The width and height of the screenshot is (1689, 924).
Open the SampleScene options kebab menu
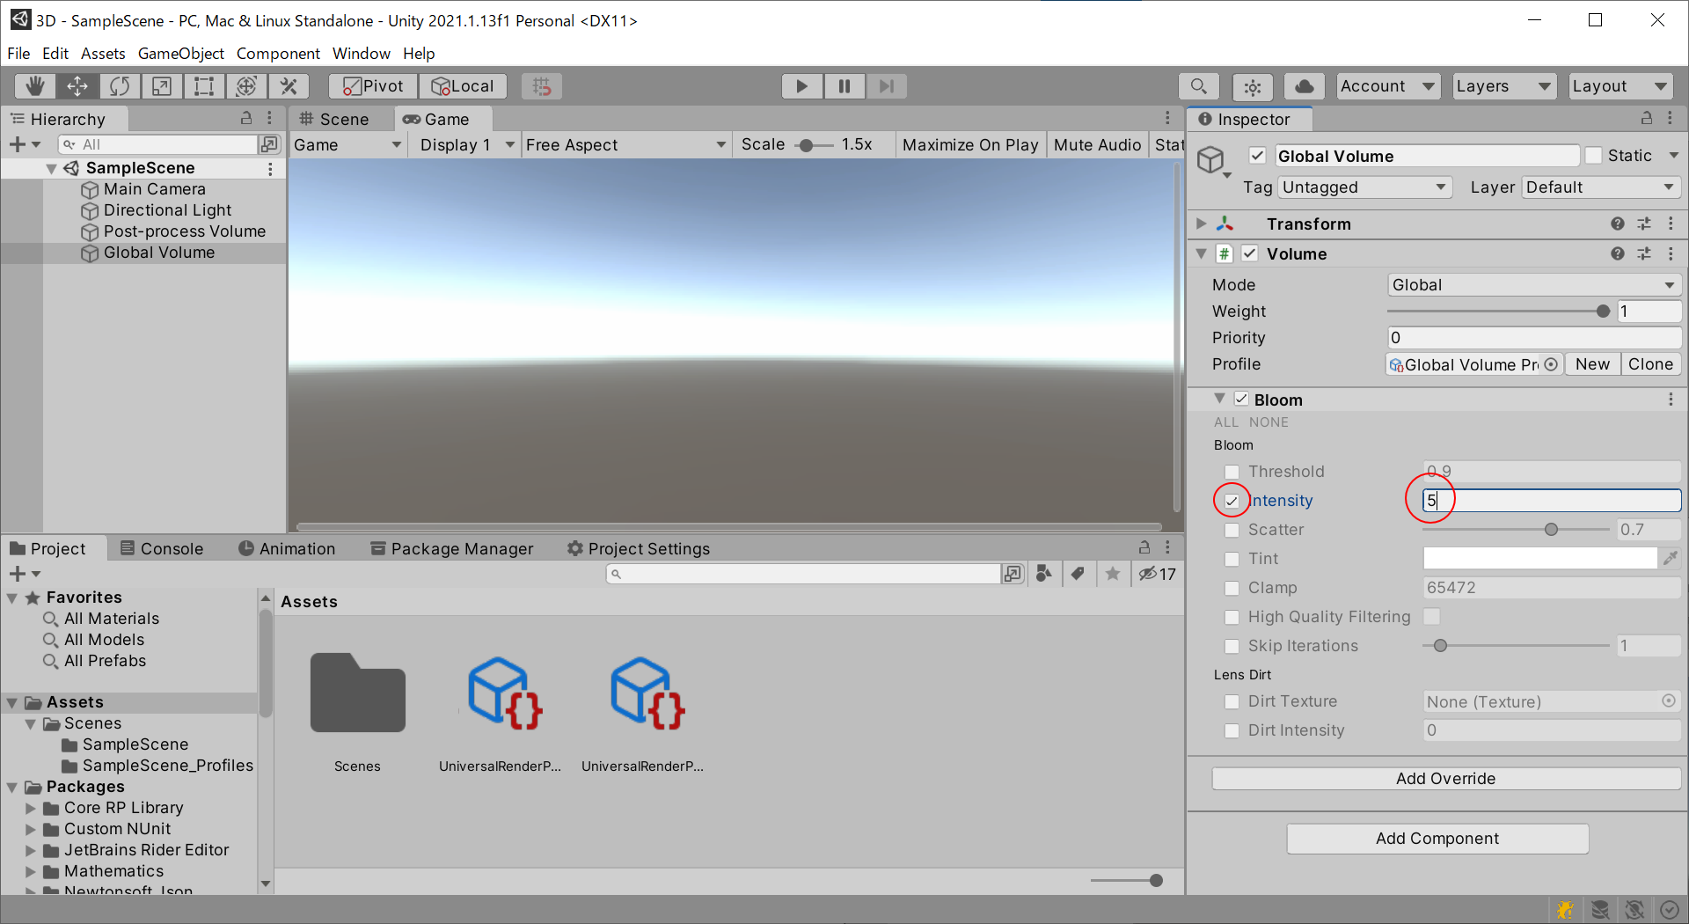[x=270, y=168]
